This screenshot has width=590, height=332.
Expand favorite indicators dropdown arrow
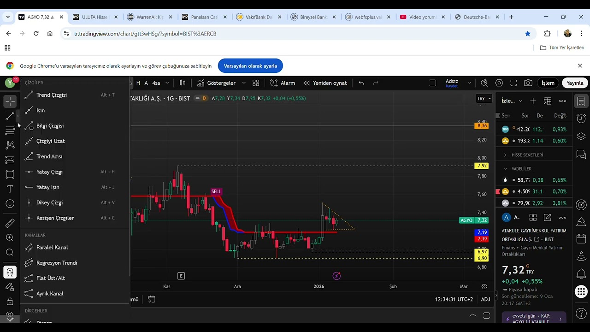[x=244, y=83]
